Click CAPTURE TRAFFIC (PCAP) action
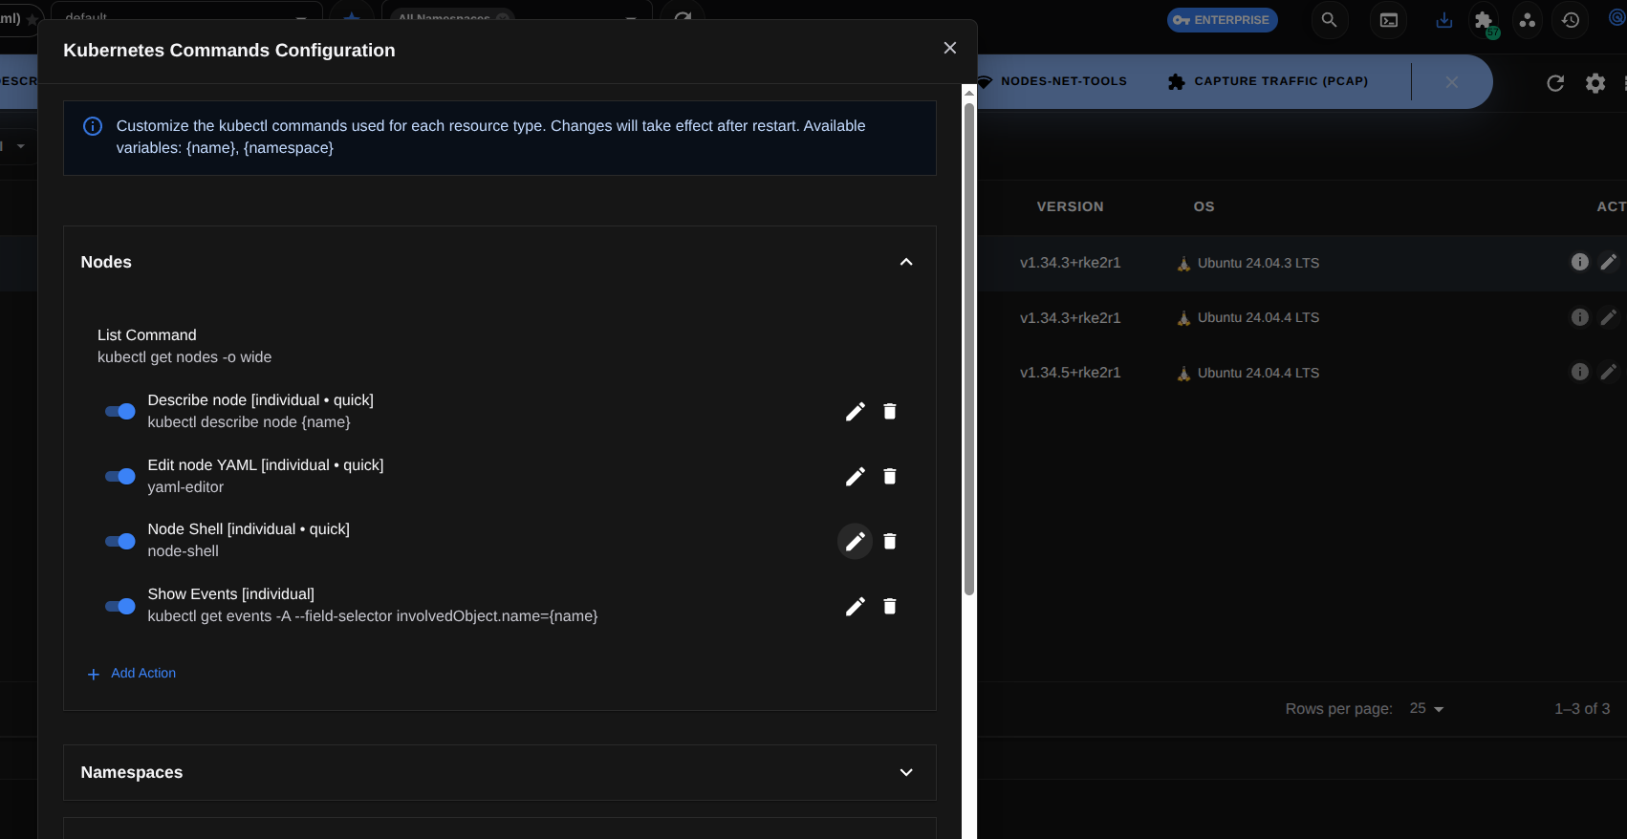 [1269, 81]
